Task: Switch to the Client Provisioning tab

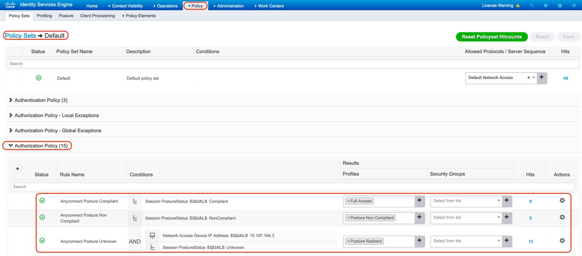Action: point(97,16)
